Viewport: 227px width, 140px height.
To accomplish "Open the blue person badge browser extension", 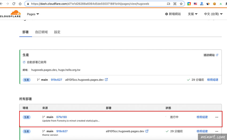I will click(202, 4).
